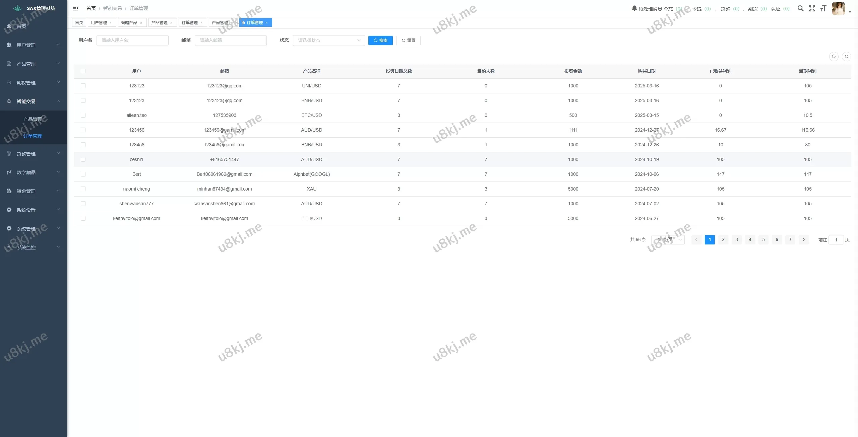Tick checkbox for Bert row
Image resolution: width=858 pixels, height=437 pixels.
coord(83,174)
